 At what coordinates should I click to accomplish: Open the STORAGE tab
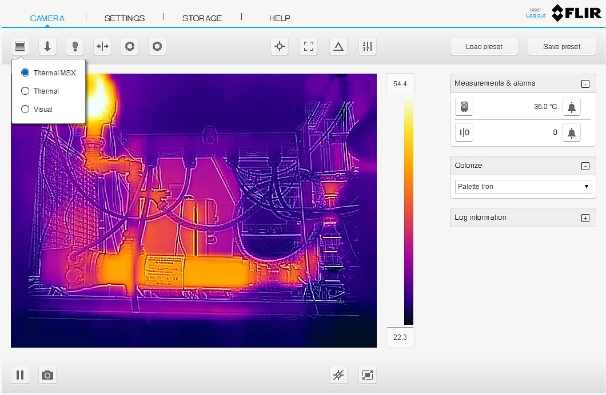202,18
